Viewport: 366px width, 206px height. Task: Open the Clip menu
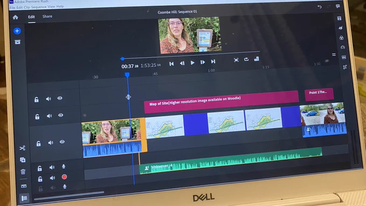(27, 7)
